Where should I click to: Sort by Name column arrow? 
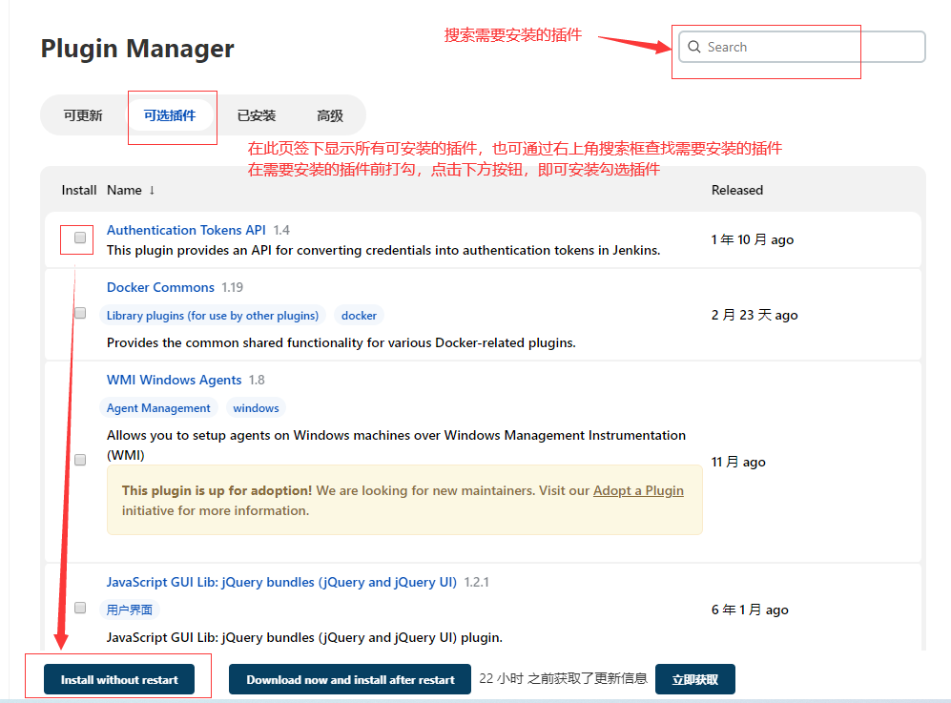point(152,191)
